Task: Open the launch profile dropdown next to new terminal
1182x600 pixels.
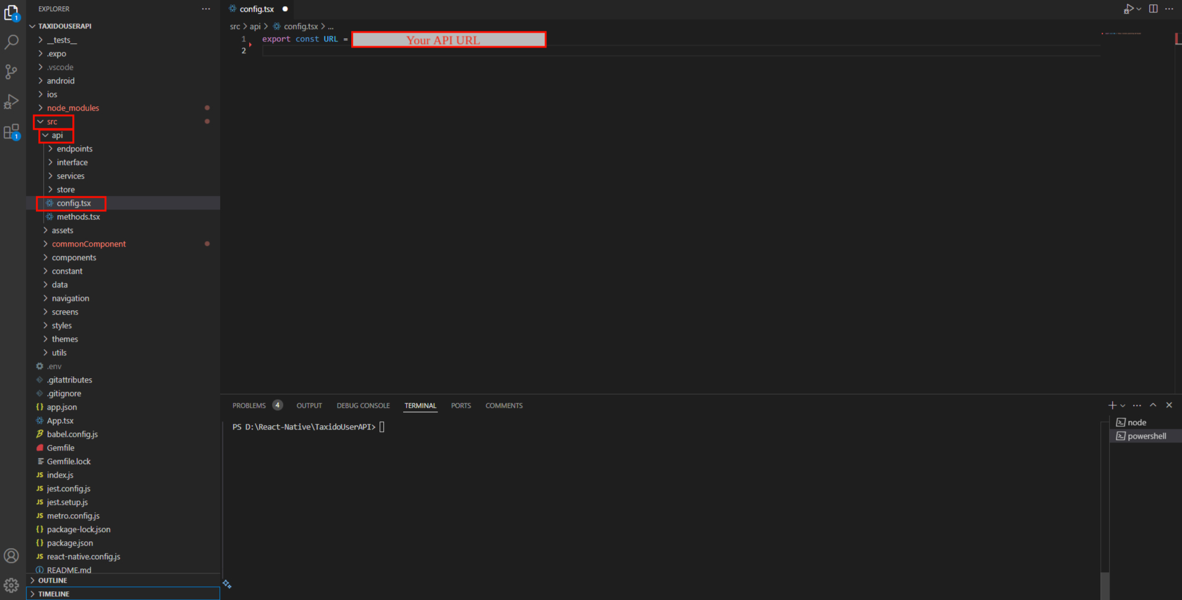Action: (x=1123, y=405)
